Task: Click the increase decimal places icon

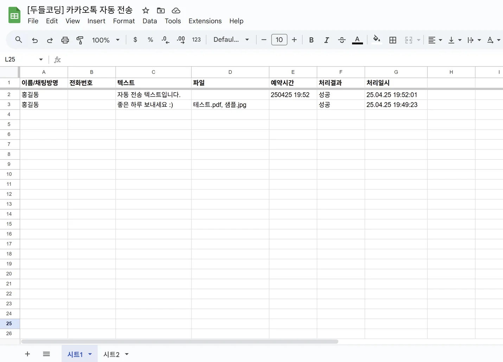Action: click(181, 40)
